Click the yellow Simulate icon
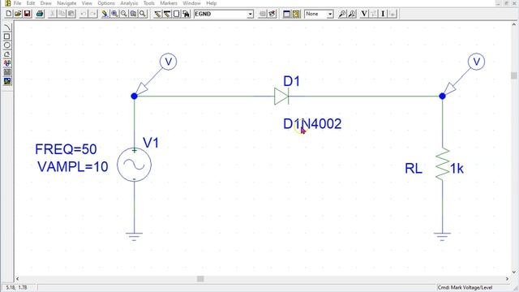519x292 pixels. 296,14
